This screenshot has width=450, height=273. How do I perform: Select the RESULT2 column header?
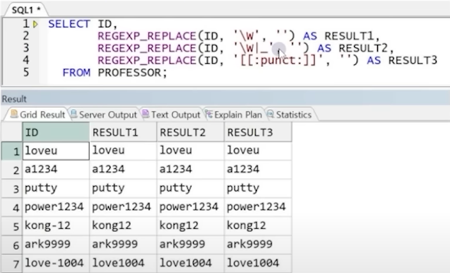[191, 132]
